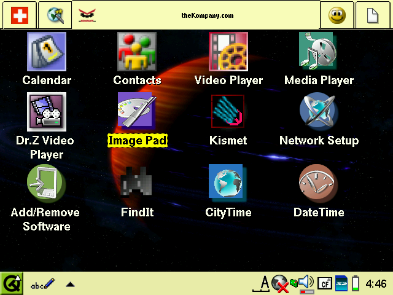
Task: Switch to the globe-with-wand tab
Action: 55,15
